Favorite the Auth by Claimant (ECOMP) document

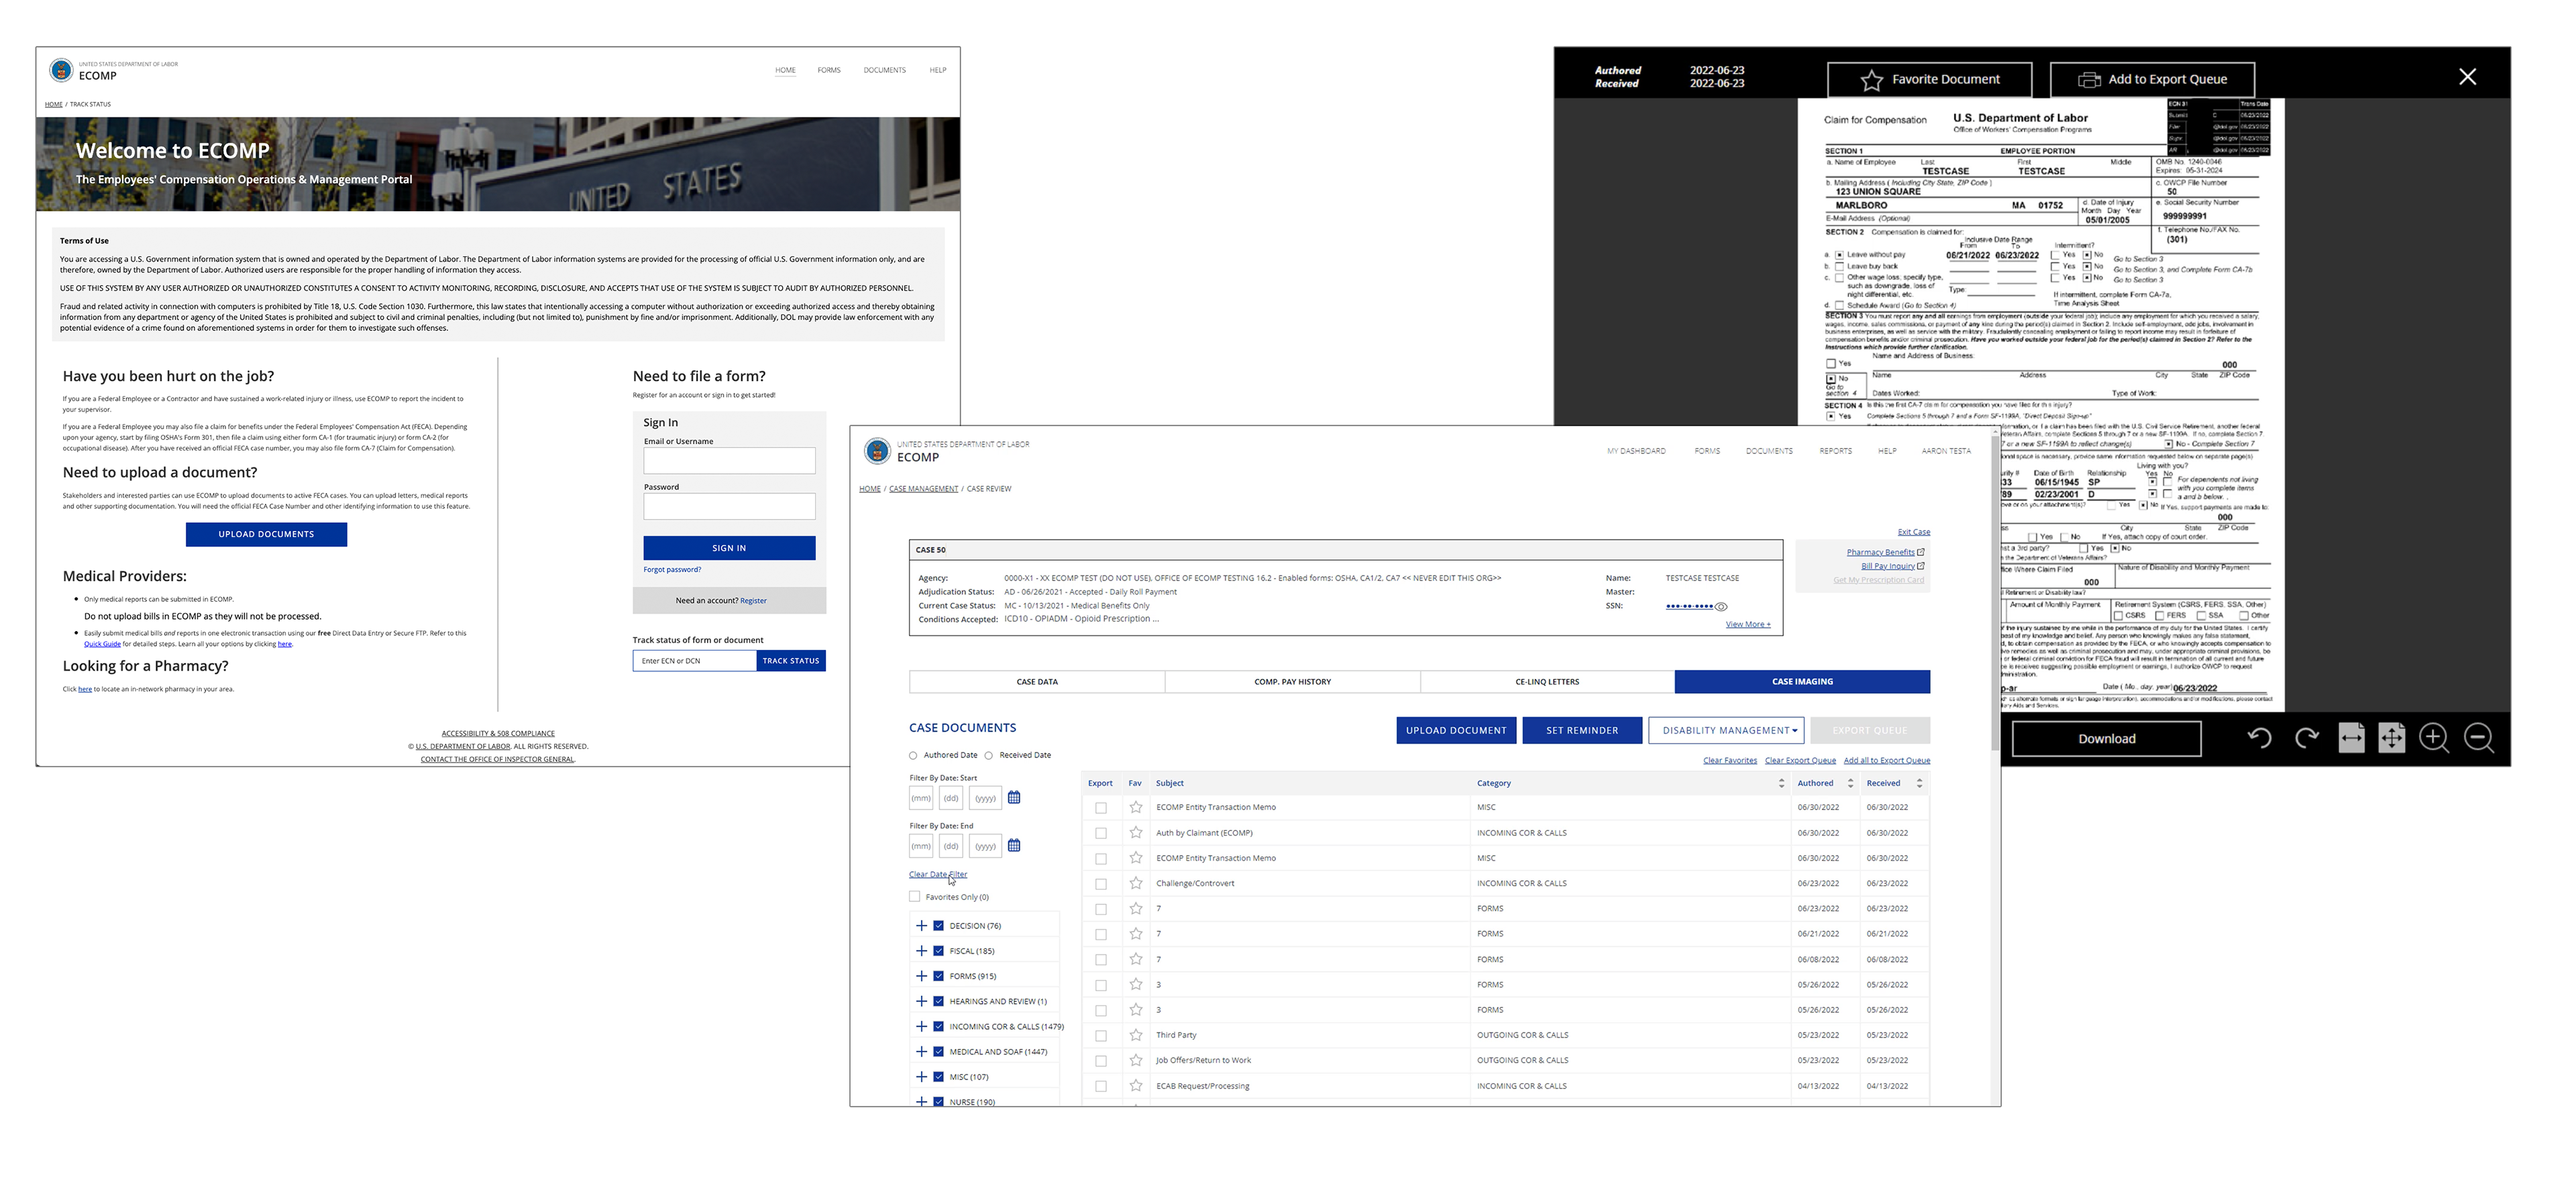pyautogui.click(x=1136, y=832)
